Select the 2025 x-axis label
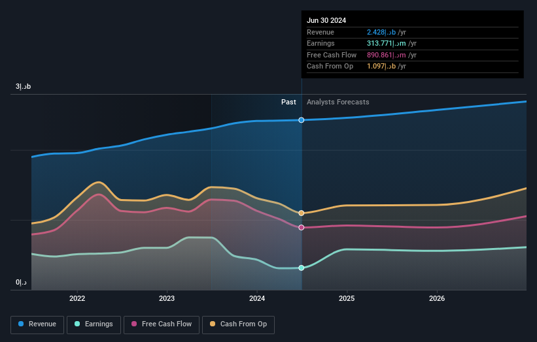This screenshot has width=537, height=342. point(347,298)
